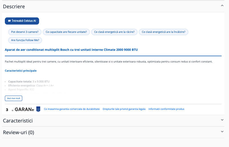Image resolution: width=229 pixels, height=147 pixels.
Task: Open 'Drepturile tale privind garantia legala' link
Action: pos(124,109)
